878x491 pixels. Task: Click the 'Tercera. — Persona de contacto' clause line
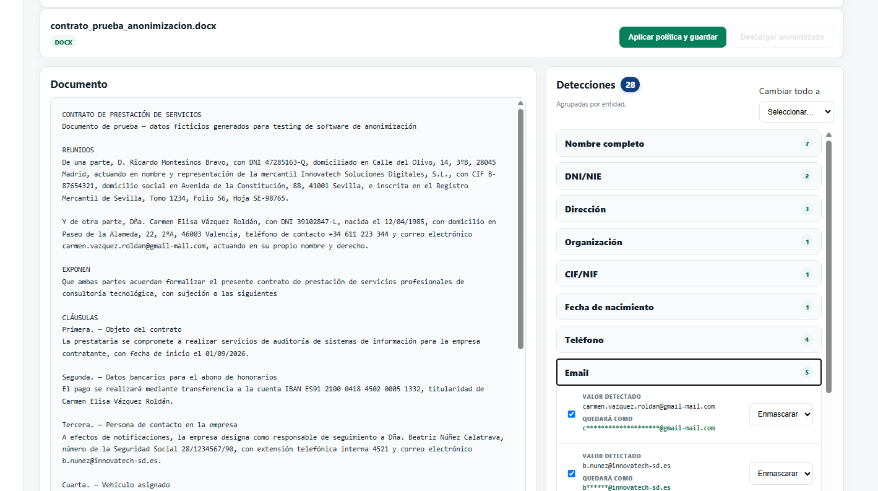tap(150, 425)
